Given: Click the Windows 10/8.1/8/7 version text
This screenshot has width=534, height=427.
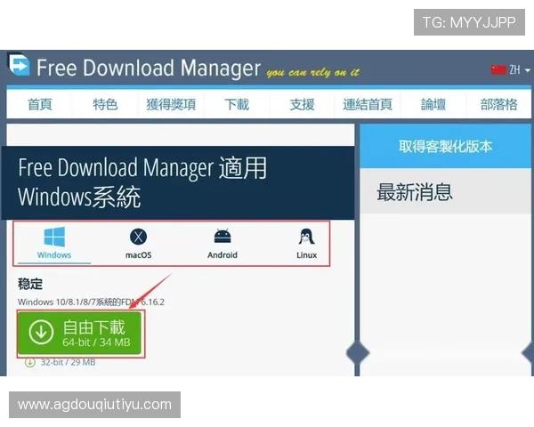Looking at the screenshot, I should [92, 302].
